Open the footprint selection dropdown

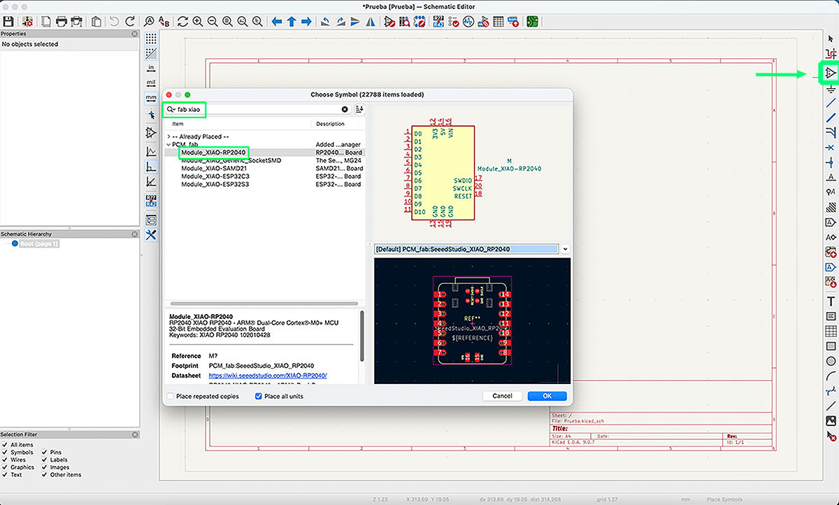565,249
